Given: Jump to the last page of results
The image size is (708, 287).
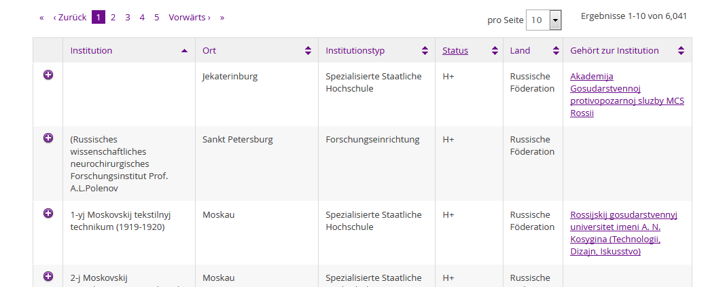Looking at the screenshot, I should tap(222, 18).
